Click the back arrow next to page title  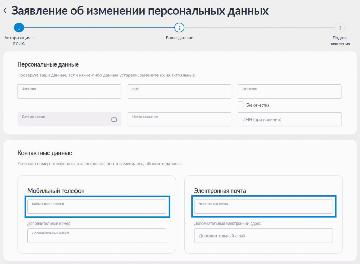click(5, 11)
